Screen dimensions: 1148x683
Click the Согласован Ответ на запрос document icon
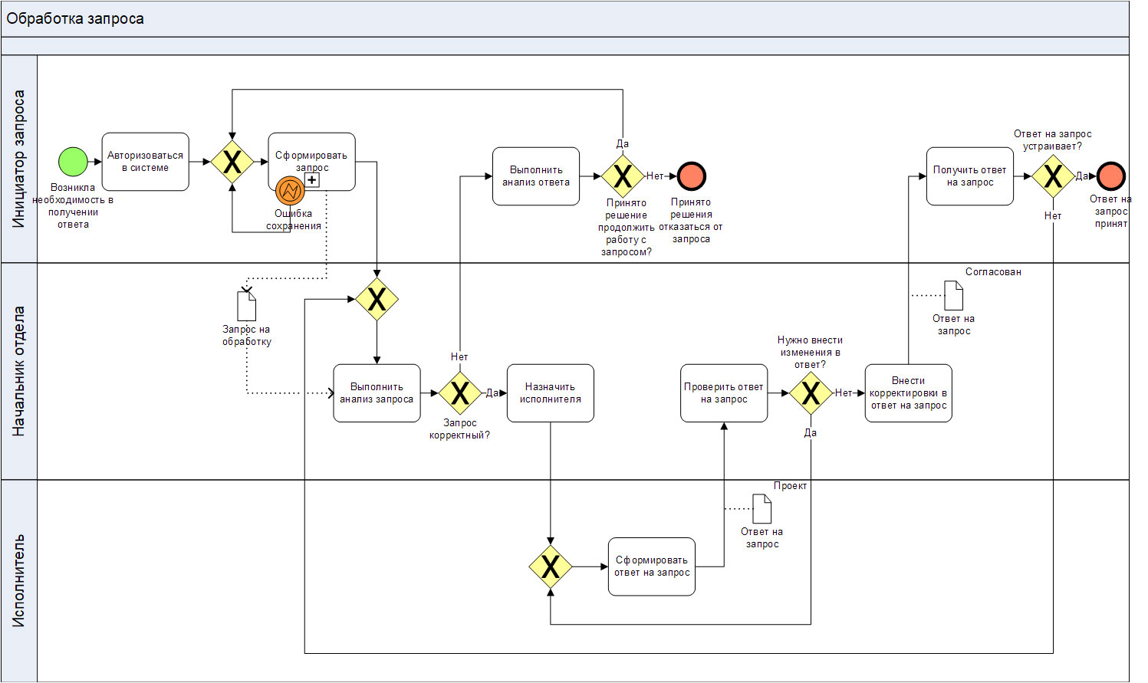point(953,296)
